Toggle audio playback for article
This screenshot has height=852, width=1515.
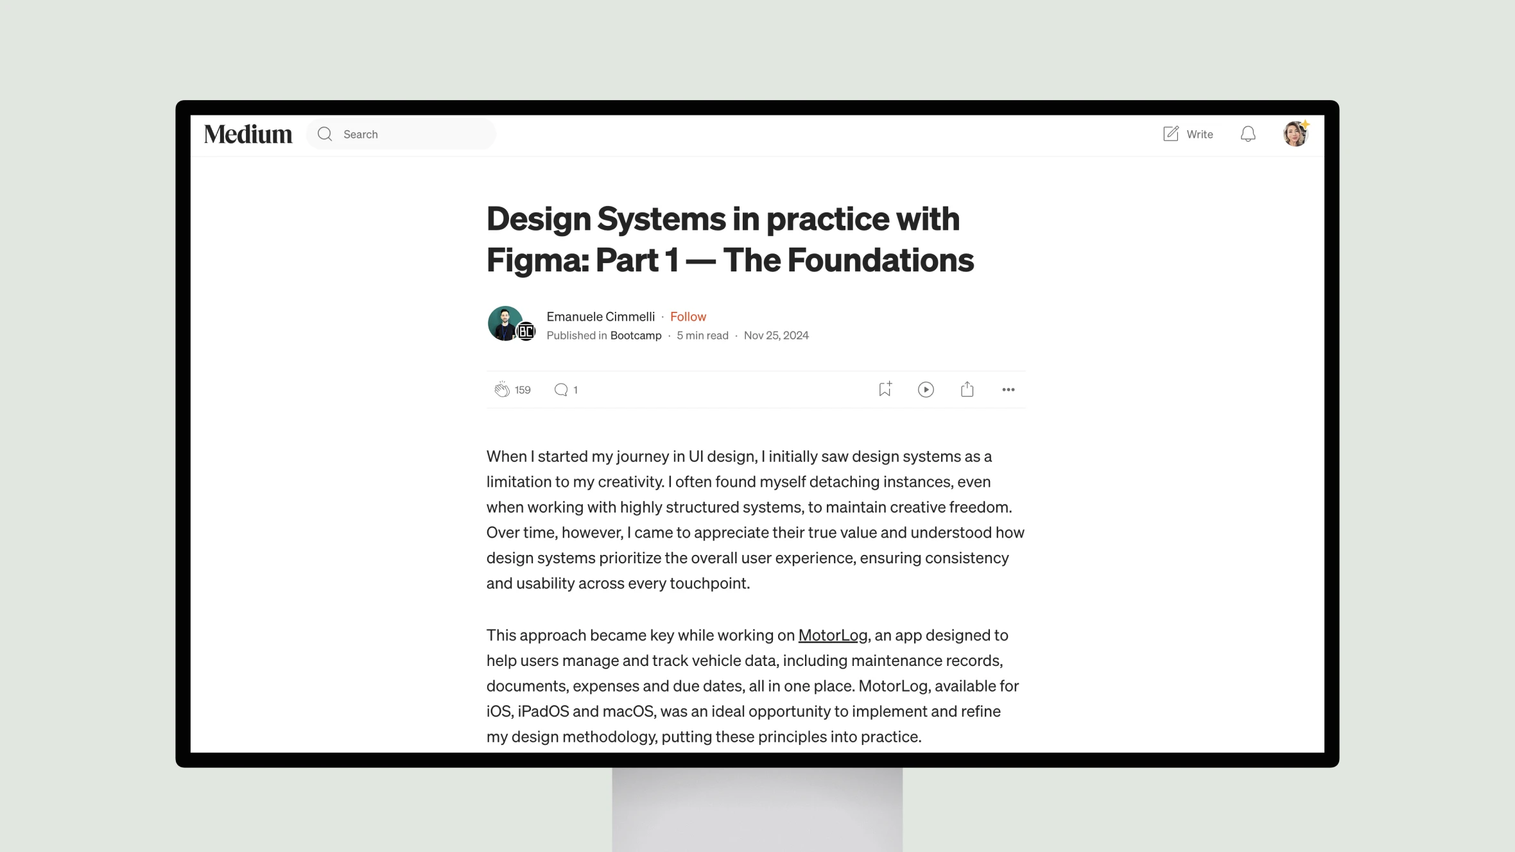(926, 389)
